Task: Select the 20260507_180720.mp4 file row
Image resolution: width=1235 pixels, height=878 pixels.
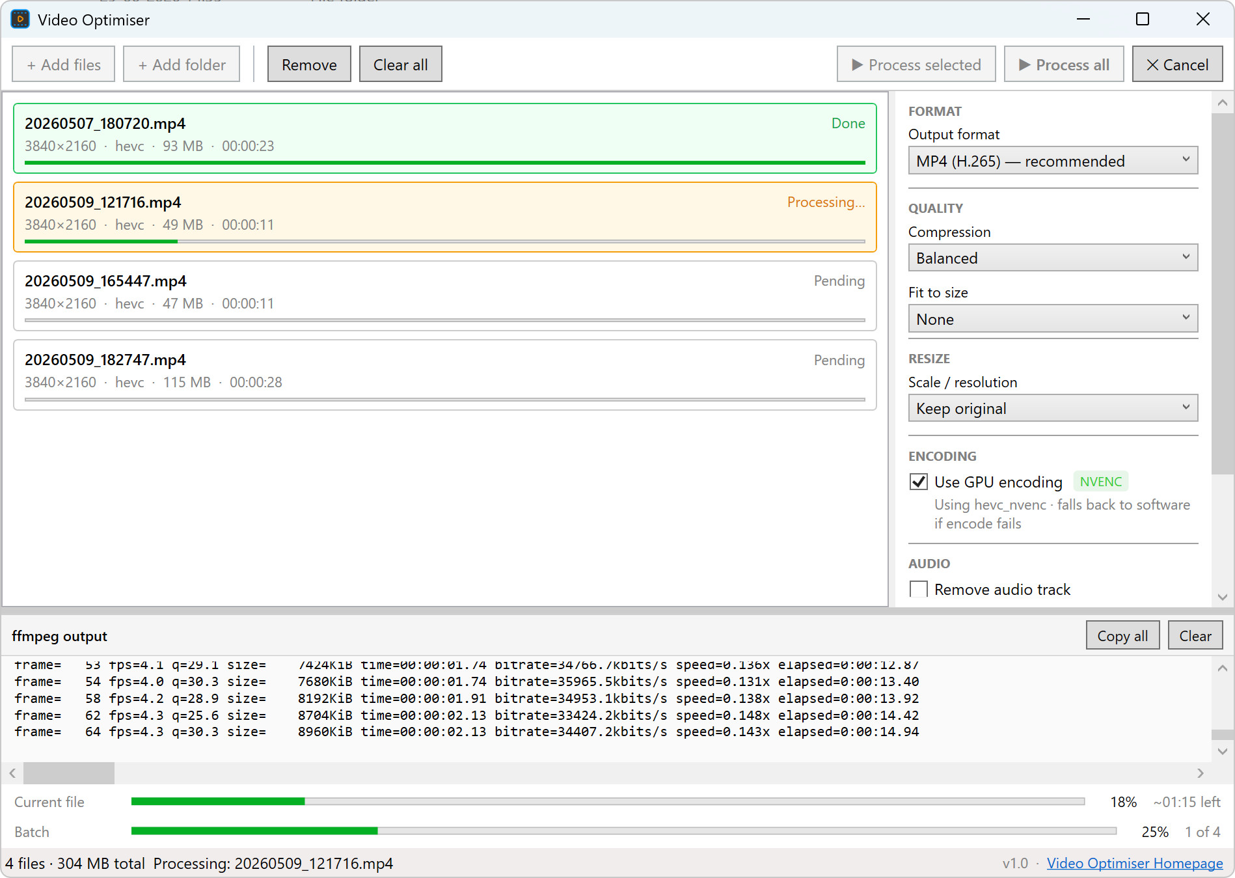Action: pyautogui.click(x=445, y=138)
